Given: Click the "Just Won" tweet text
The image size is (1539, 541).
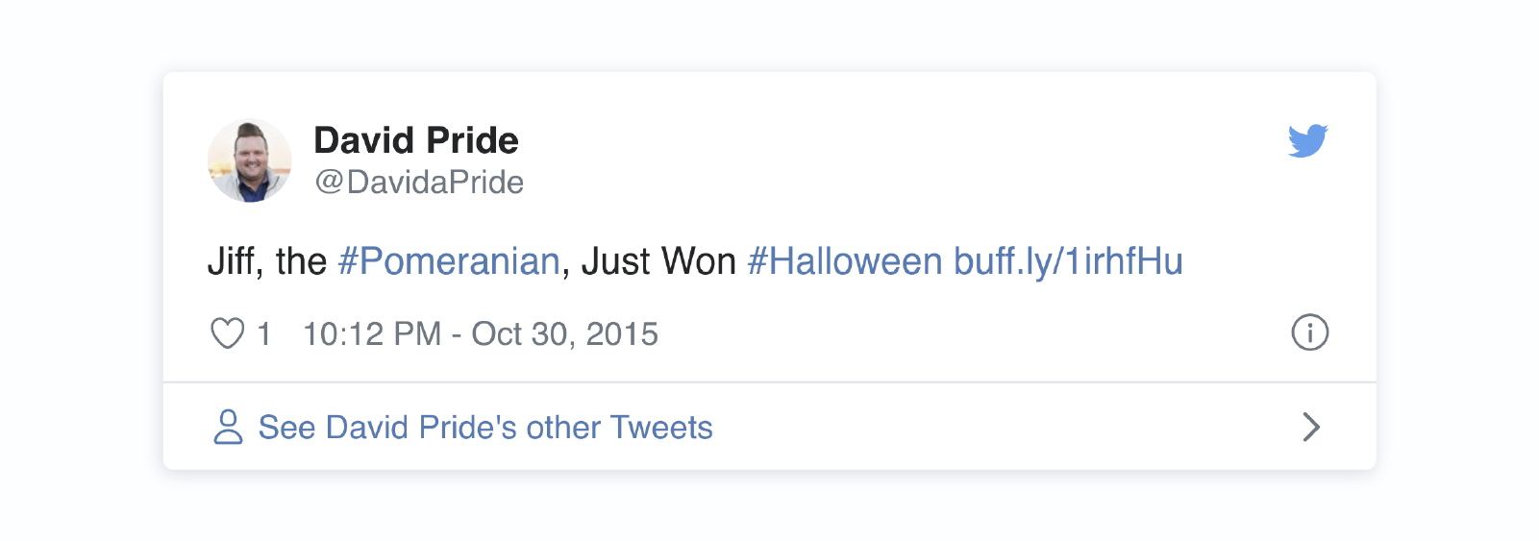Looking at the screenshot, I should click(x=658, y=261).
